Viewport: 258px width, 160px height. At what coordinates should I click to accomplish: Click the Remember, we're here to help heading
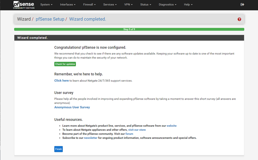78,74
